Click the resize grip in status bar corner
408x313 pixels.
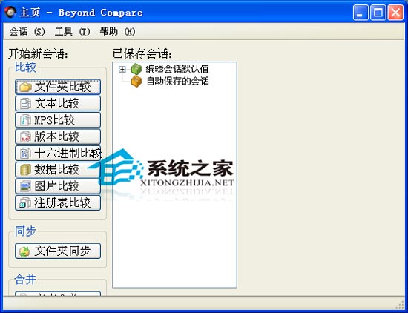click(x=400, y=304)
